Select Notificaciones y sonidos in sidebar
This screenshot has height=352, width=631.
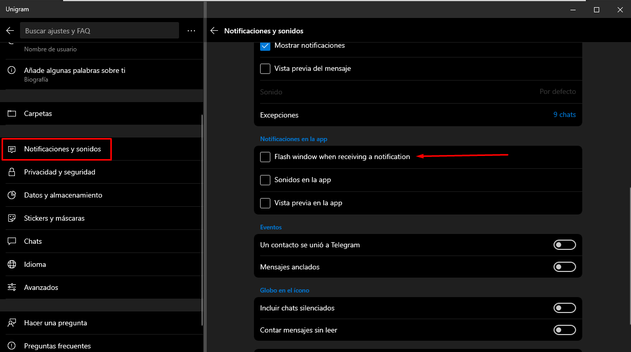[102, 149]
